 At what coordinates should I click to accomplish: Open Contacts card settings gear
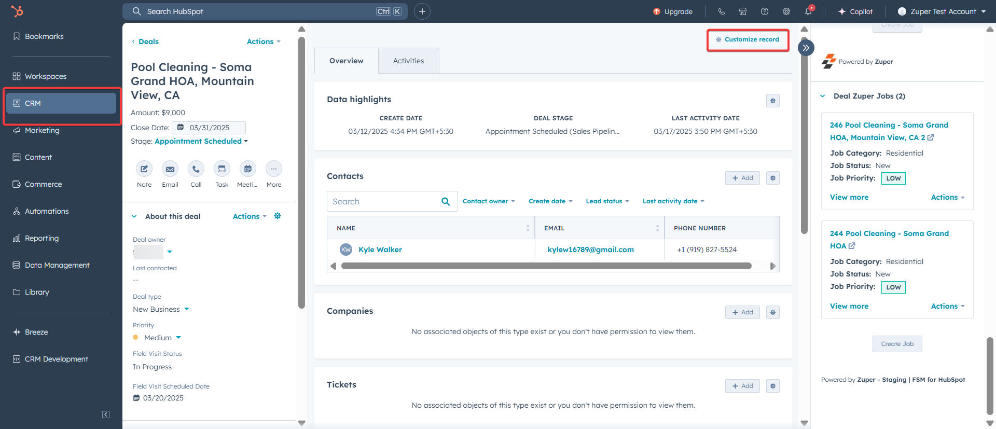[773, 178]
